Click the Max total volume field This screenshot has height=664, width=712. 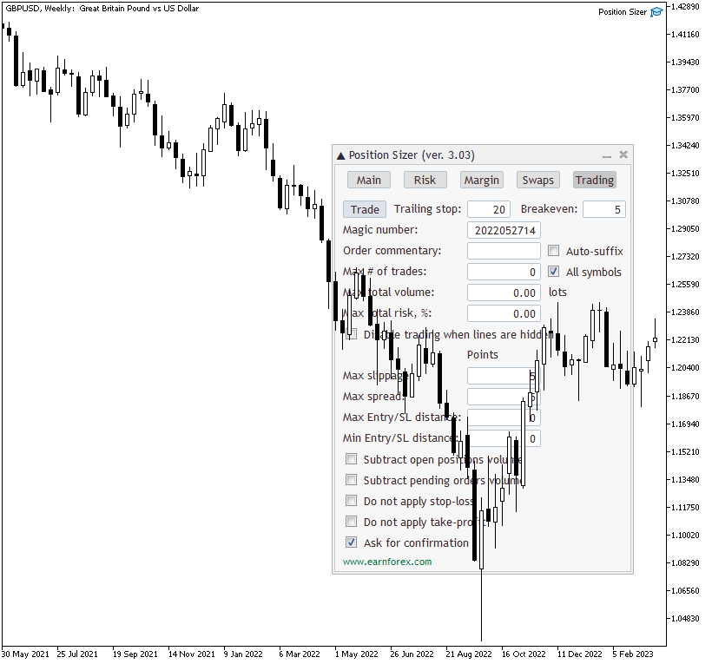click(x=504, y=293)
